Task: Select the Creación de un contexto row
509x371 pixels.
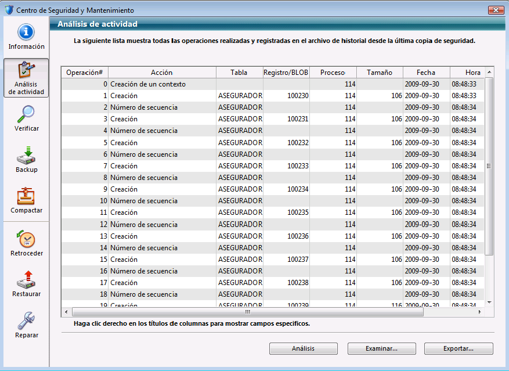Action: coord(148,84)
